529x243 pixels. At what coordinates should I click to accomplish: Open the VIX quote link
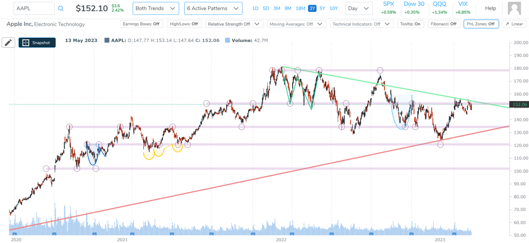point(463,4)
